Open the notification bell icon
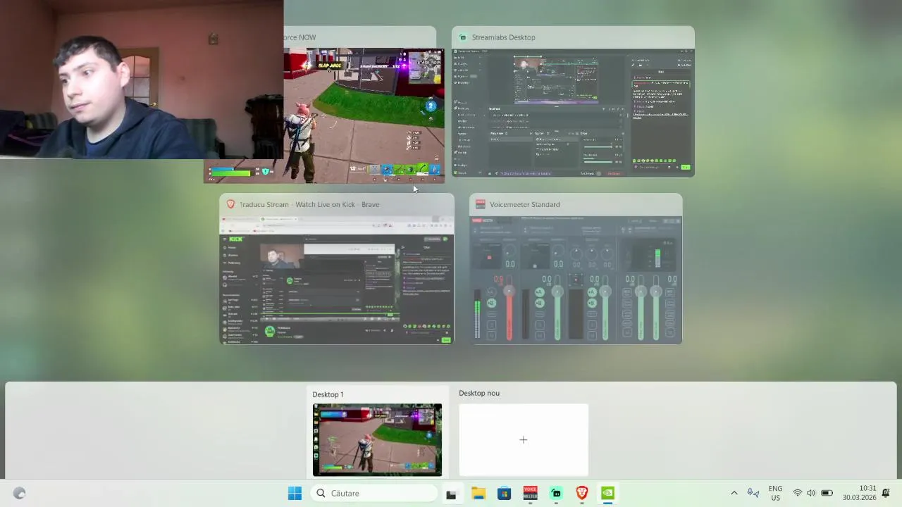Viewport: 902px width, 507px height. pos(886,494)
